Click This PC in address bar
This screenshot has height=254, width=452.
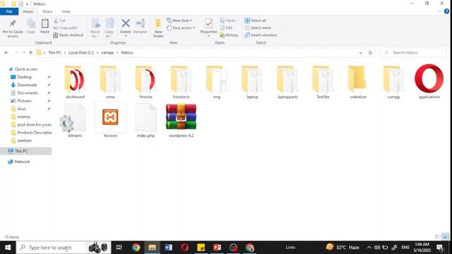54,53
